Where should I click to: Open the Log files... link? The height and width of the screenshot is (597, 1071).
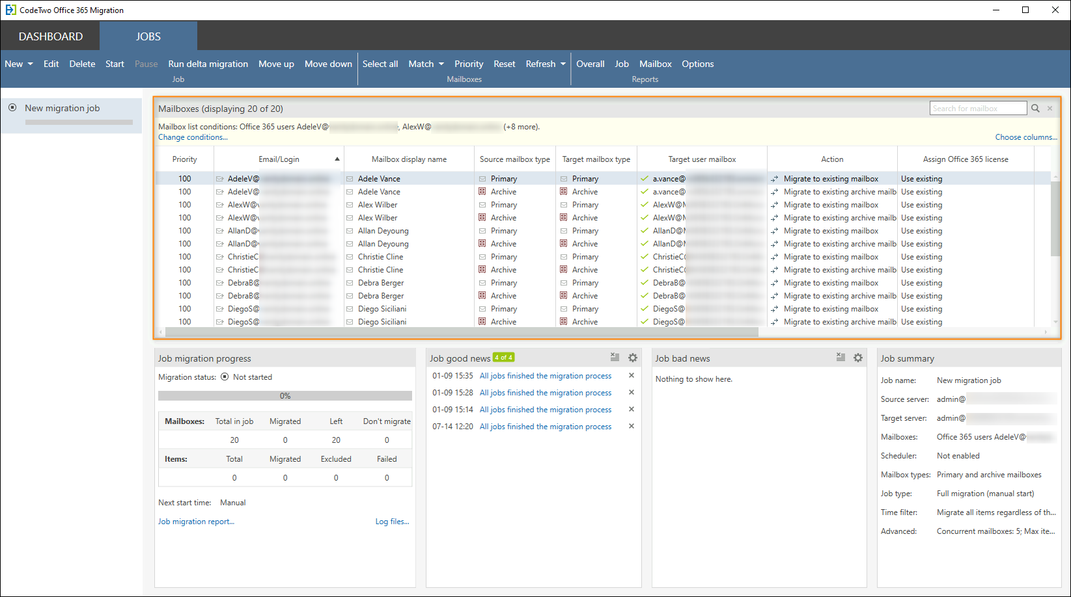392,522
